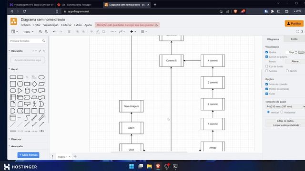Click the fill color bucket icon

[x=91, y=32]
